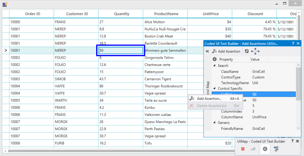
Task: Select the ControlType property row
Action: tap(254, 77)
